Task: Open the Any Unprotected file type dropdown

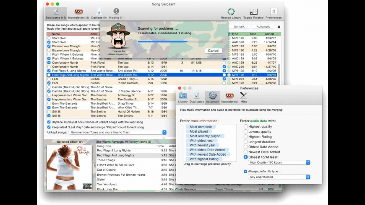Action: [x=279, y=177]
